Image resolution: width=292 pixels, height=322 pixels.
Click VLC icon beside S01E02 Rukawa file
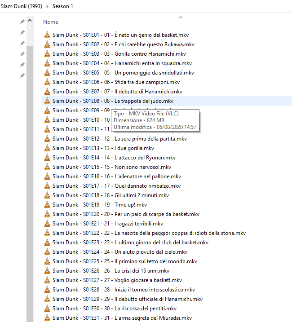47,44
